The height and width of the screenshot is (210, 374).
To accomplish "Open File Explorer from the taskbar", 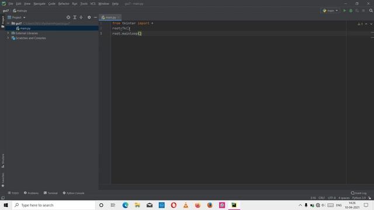I will [137, 205].
